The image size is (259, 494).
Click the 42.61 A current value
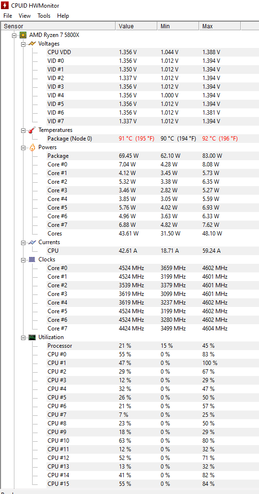[x=128, y=251]
